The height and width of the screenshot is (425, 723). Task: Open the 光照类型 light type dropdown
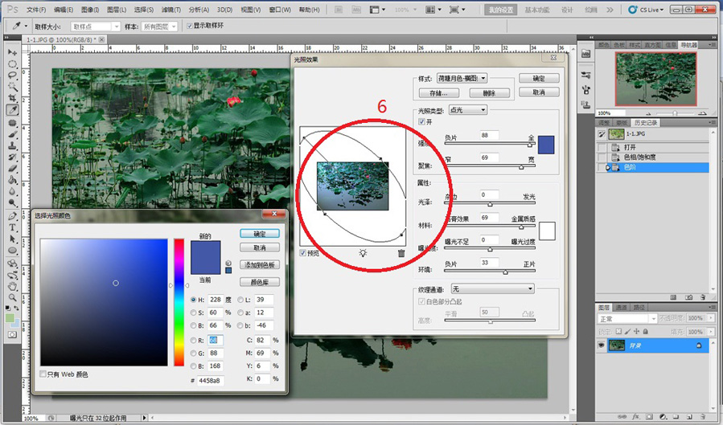point(468,109)
